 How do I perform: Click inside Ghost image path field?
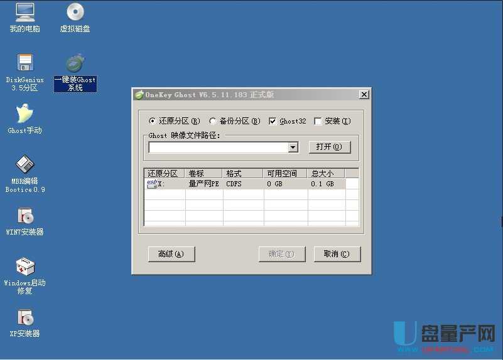217,147
